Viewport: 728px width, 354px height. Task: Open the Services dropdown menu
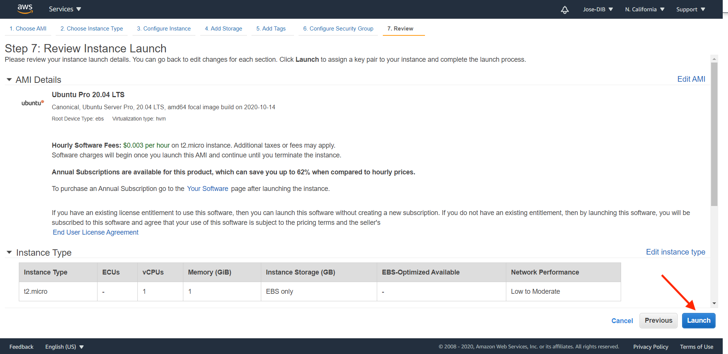65,9
